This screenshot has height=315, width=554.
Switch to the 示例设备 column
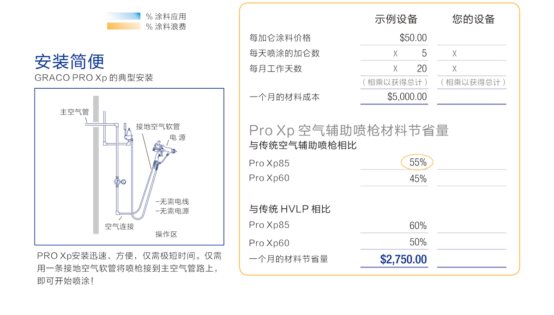tap(395, 19)
